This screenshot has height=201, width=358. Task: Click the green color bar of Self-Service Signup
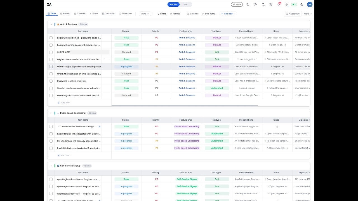(55, 166)
